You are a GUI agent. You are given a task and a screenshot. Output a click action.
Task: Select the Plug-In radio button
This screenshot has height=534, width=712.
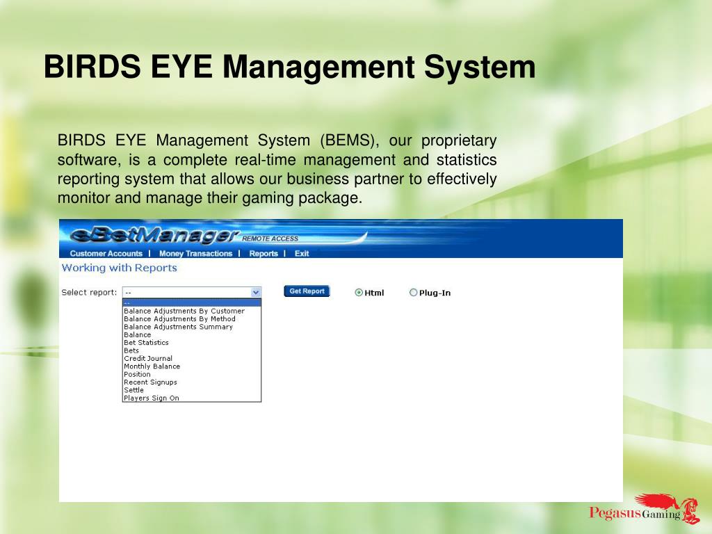413,293
